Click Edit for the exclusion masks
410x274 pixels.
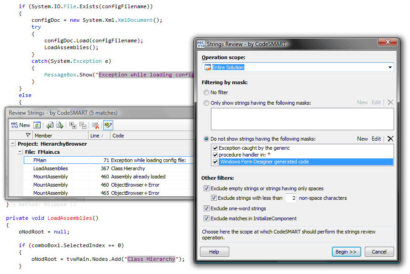click(376, 139)
